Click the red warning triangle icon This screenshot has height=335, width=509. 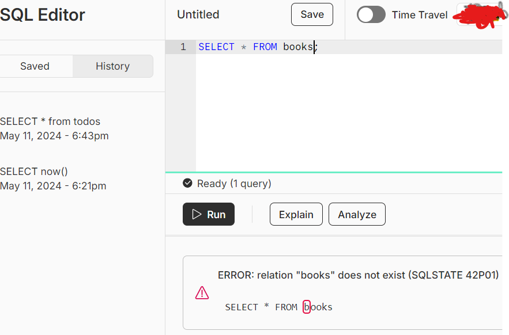[202, 293]
